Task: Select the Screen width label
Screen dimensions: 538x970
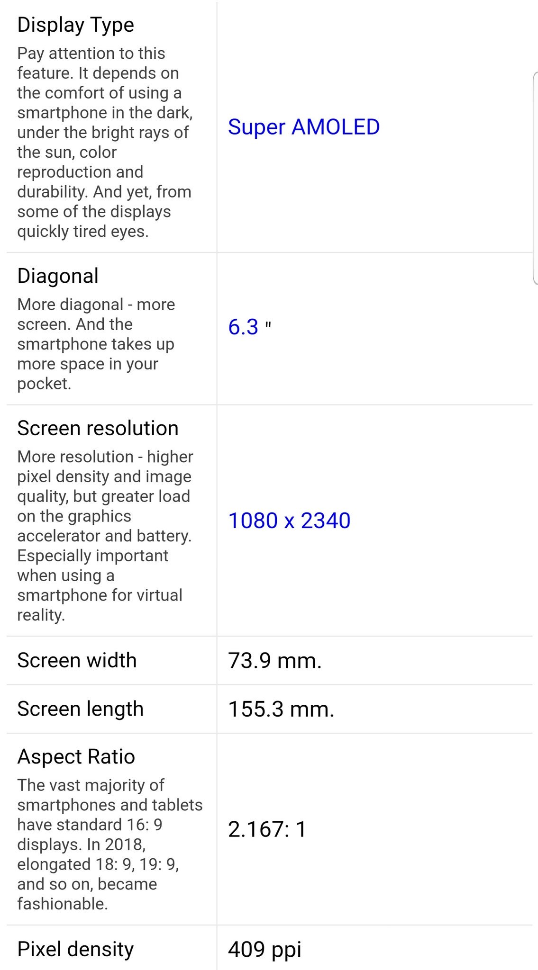Action: point(77,660)
